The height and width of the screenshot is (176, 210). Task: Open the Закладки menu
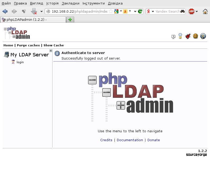coord(70,3)
